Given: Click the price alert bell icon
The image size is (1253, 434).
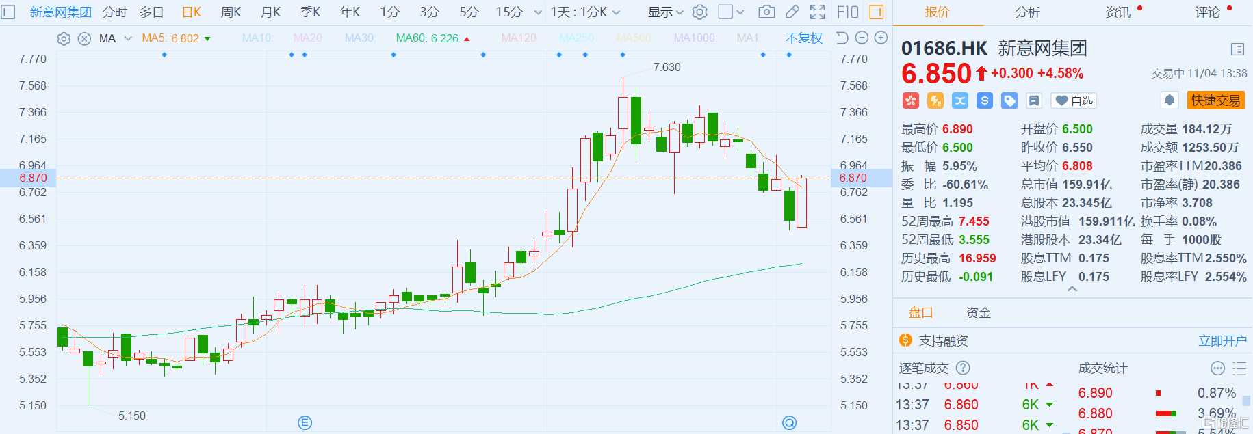Looking at the screenshot, I should [1170, 100].
